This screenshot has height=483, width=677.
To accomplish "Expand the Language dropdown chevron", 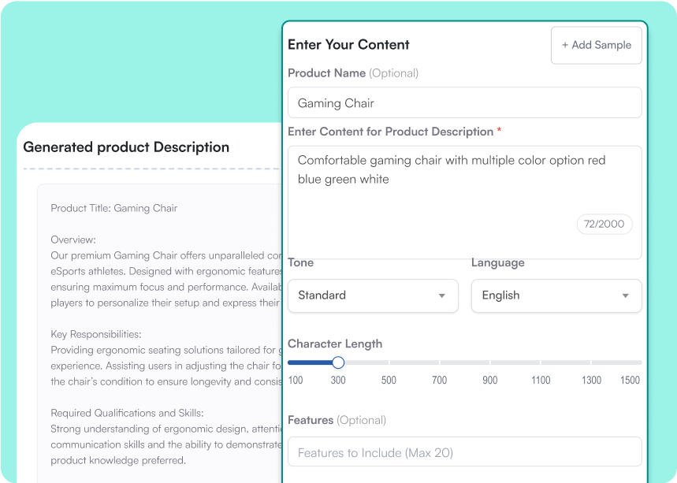I will [x=625, y=295].
